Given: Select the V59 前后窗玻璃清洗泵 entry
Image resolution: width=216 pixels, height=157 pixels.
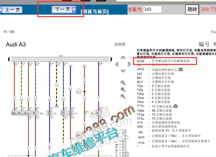Looking at the screenshot, I should click(157, 126).
